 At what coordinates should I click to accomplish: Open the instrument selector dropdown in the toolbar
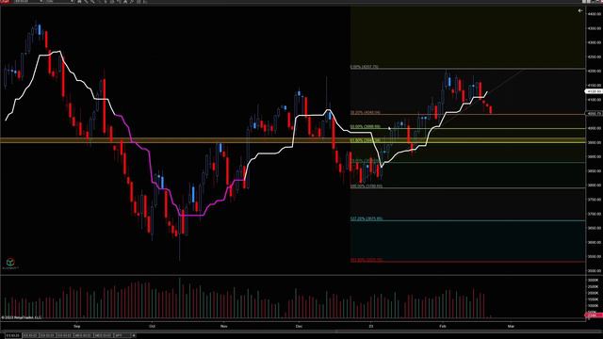coord(29,2)
